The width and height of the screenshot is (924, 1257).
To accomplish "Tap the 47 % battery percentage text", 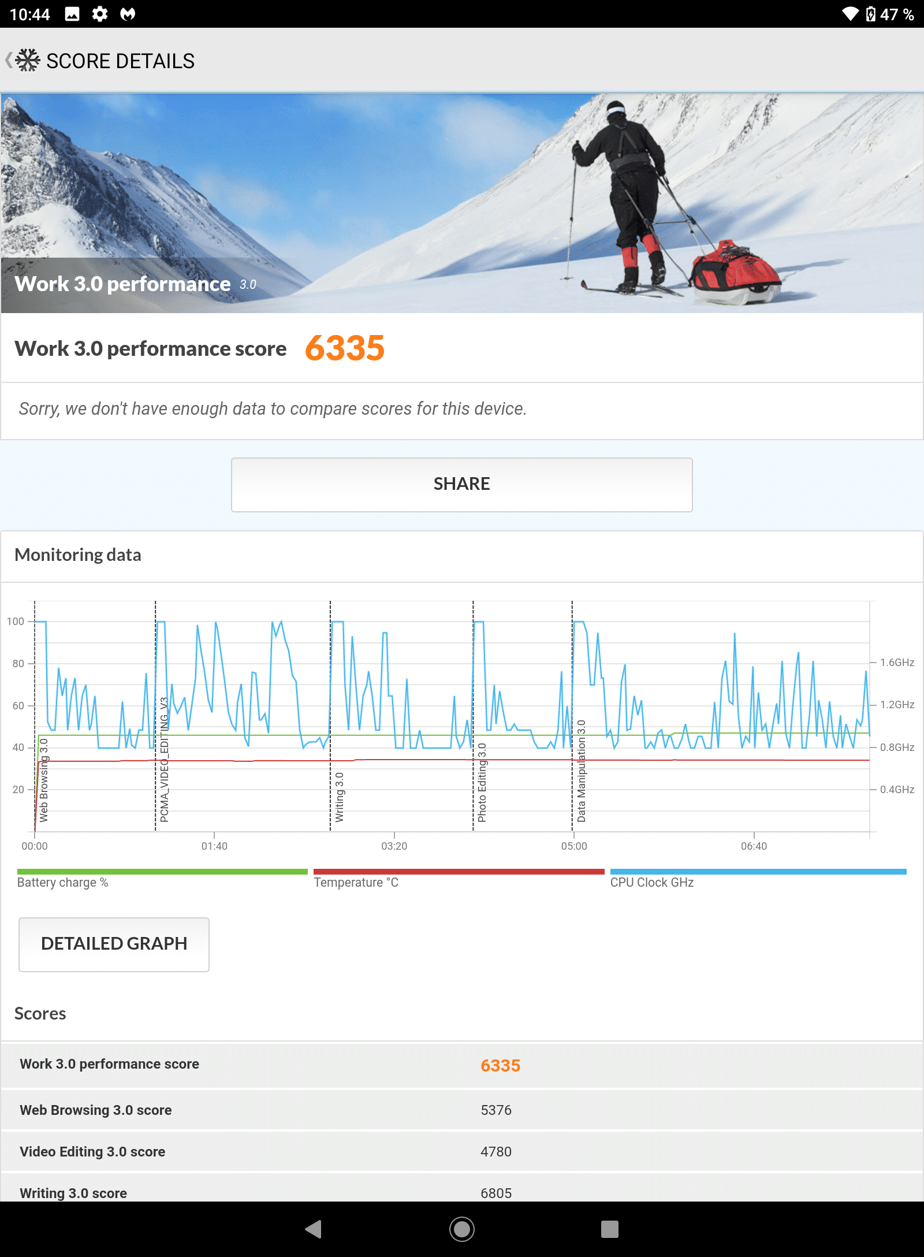I will pyautogui.click(x=897, y=14).
